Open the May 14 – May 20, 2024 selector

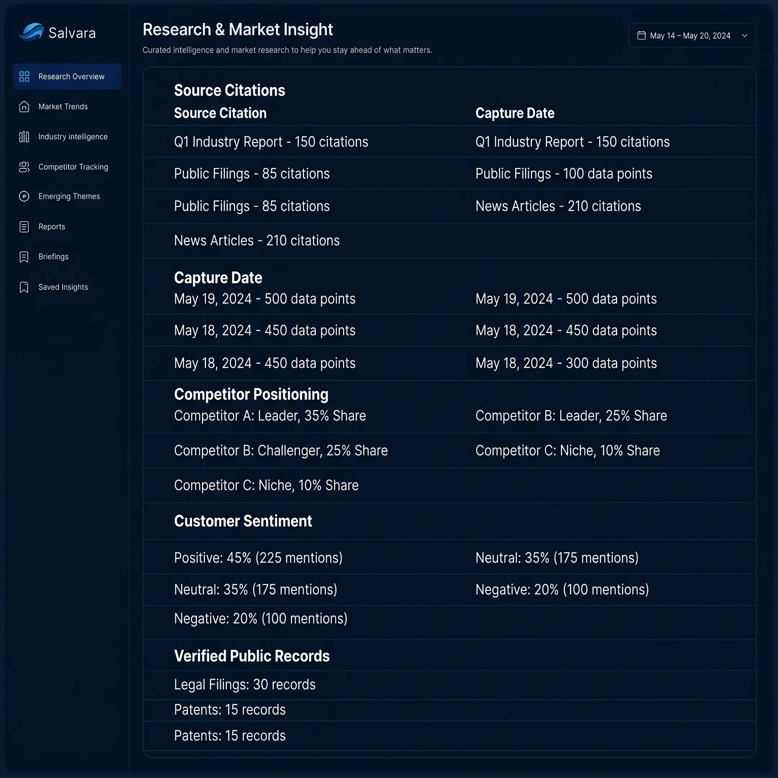[692, 35]
